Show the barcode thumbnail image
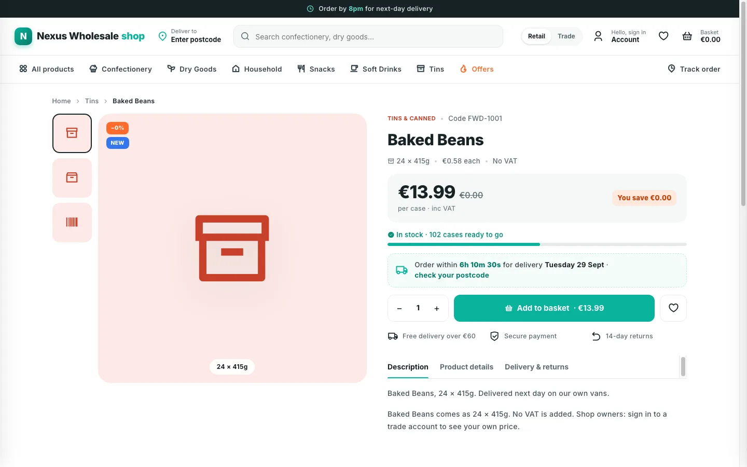The width and height of the screenshot is (747, 467). coord(72,223)
